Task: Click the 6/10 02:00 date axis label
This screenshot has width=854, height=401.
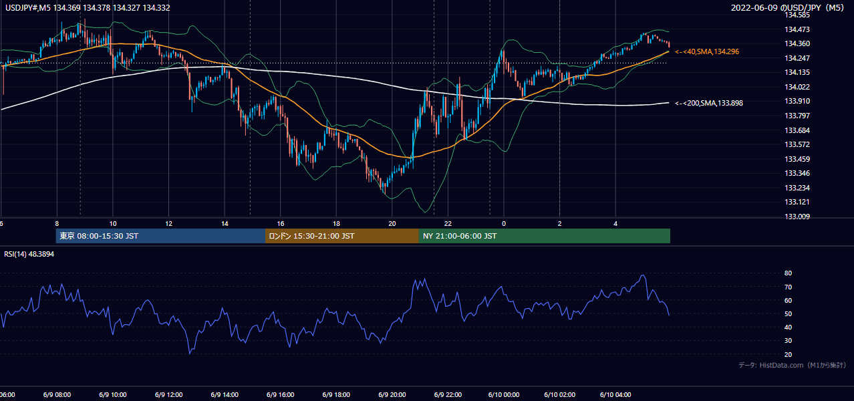Action: pyautogui.click(x=559, y=394)
